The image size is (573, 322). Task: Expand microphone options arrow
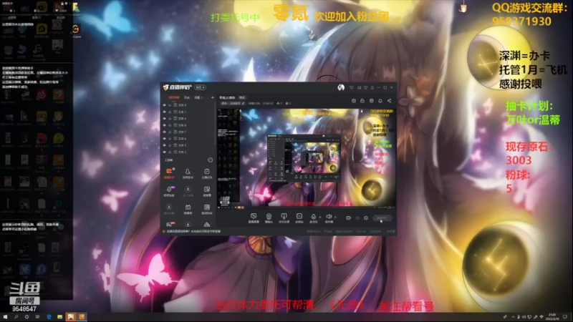pos(319,218)
